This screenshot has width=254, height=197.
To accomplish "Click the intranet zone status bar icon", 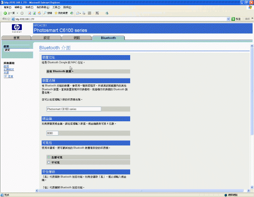I will pos(226,195).
